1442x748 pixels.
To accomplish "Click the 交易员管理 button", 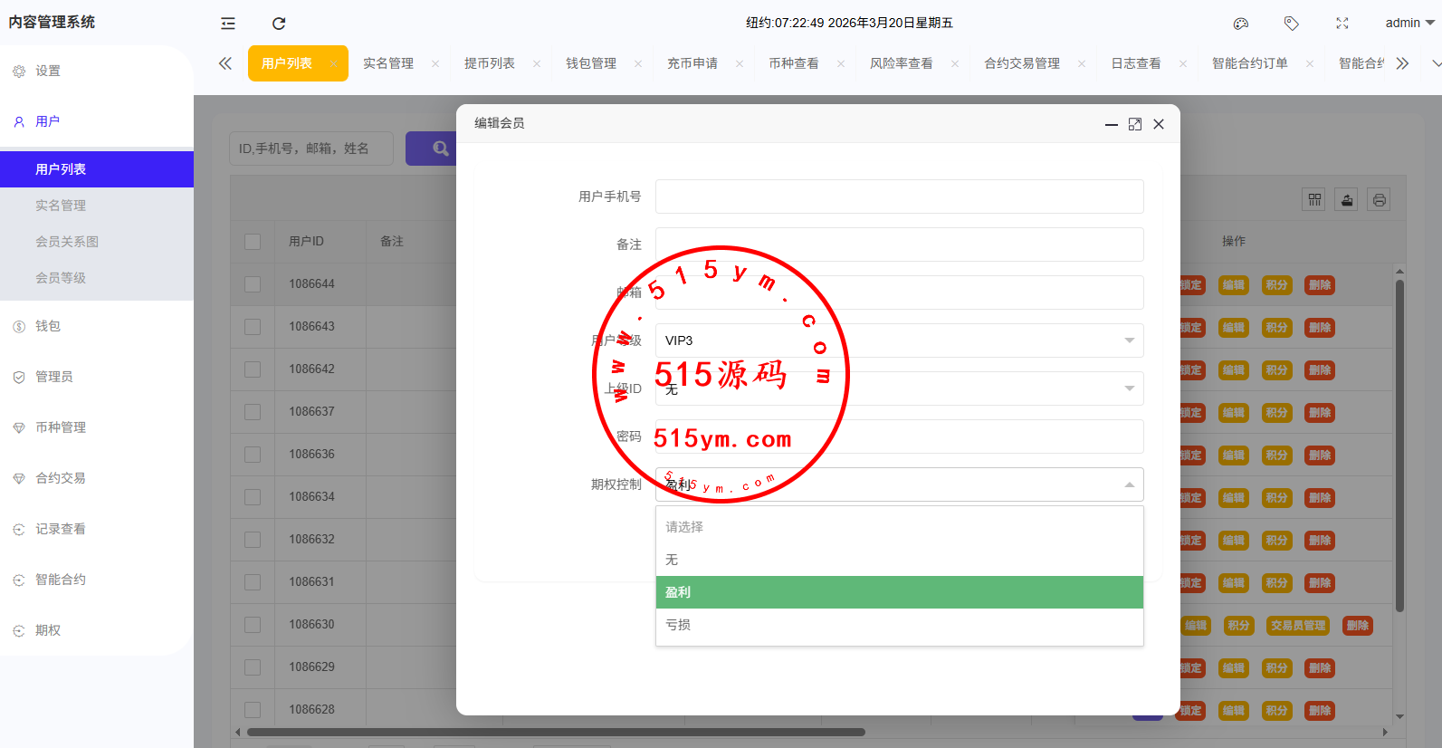I will 1297,626.
